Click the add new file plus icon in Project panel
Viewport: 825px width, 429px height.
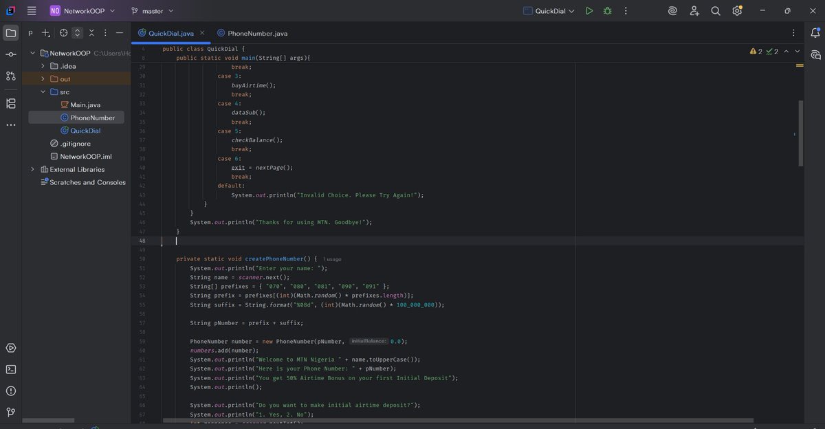(45, 32)
